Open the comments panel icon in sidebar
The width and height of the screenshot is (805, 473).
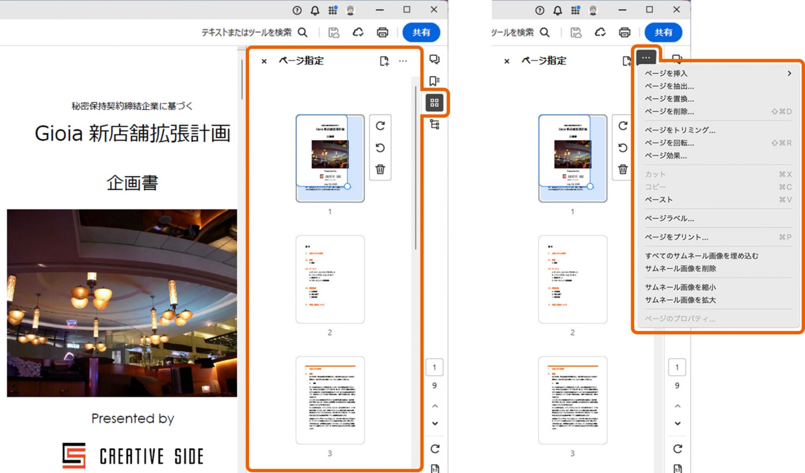tap(434, 59)
